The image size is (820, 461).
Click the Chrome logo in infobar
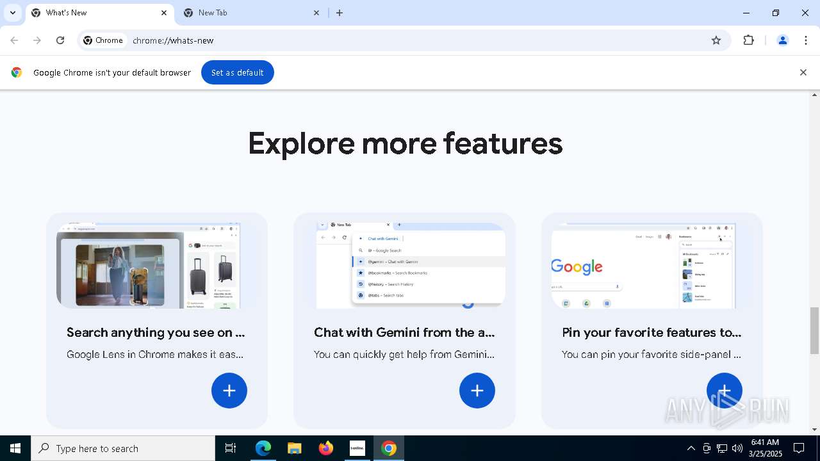[x=17, y=72]
